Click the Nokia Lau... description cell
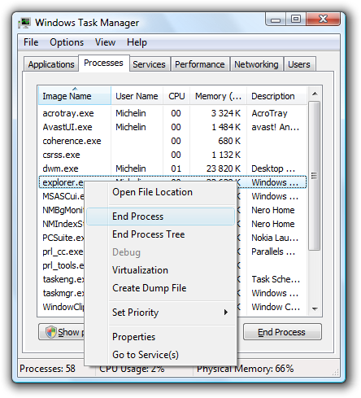361x398 pixels. point(275,238)
